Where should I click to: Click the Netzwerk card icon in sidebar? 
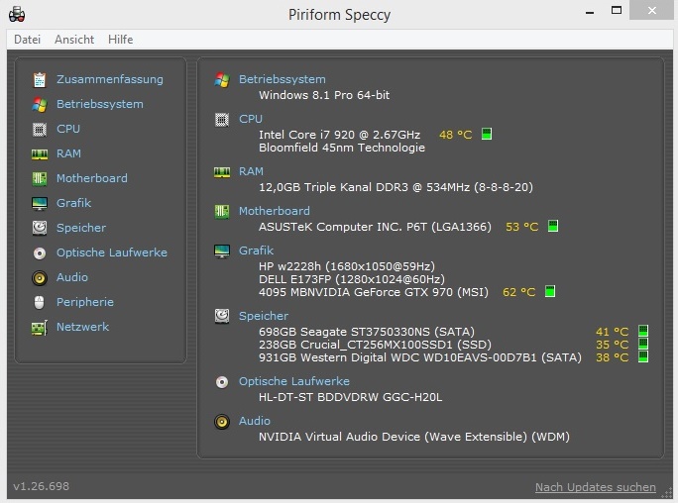pyautogui.click(x=40, y=328)
